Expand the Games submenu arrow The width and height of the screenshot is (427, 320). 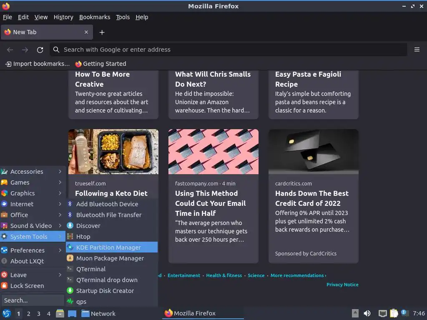pos(60,182)
